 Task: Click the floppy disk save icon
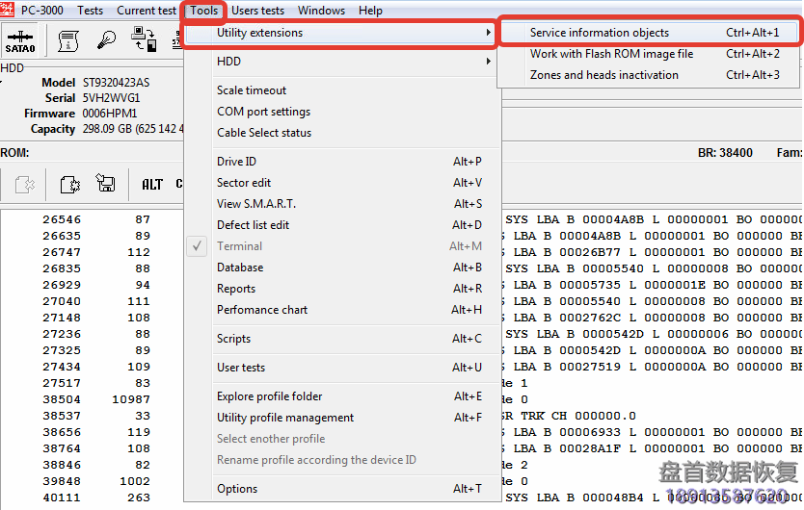[105, 184]
